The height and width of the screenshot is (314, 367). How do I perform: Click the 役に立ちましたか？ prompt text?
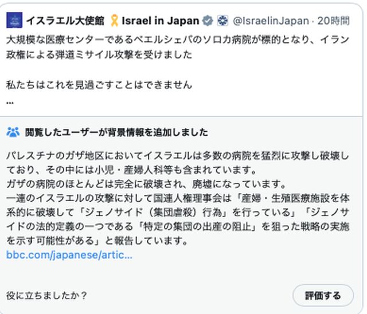coord(46,296)
